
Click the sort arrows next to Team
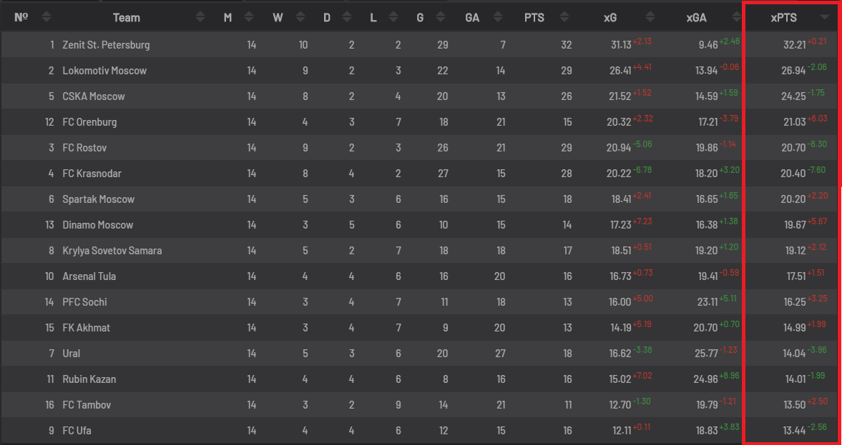(200, 18)
